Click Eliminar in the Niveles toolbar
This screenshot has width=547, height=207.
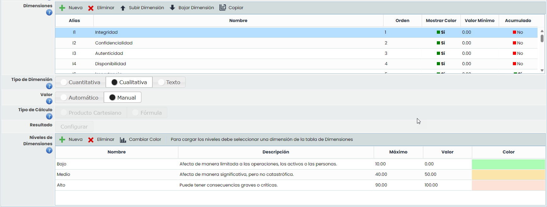[101, 140]
